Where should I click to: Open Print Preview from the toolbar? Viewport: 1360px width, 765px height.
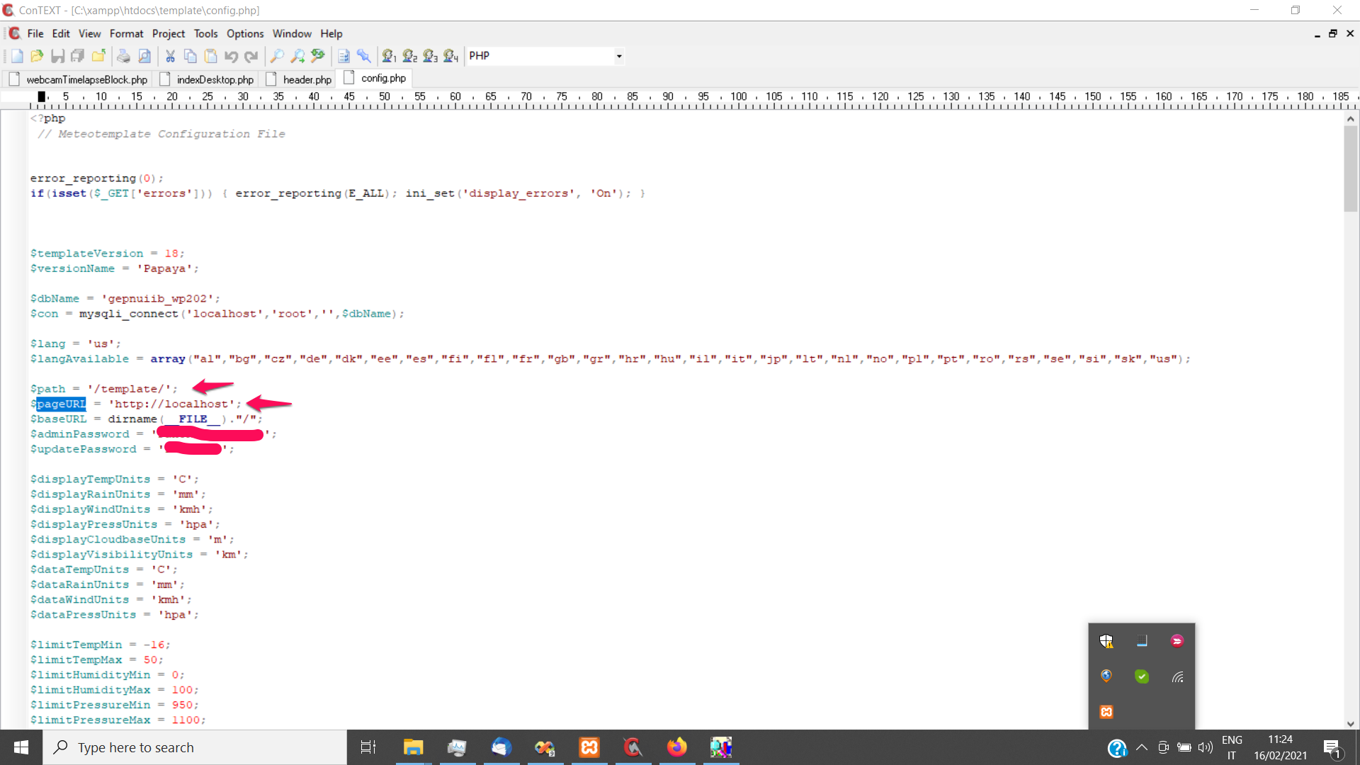pos(144,56)
